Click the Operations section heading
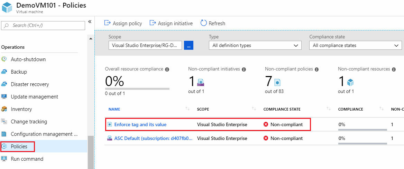The height and width of the screenshot is (169, 404). tap(13, 47)
